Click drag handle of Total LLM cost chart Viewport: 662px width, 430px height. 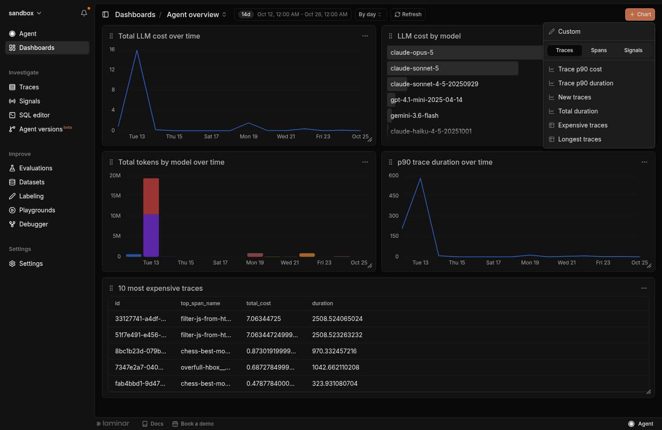click(111, 36)
